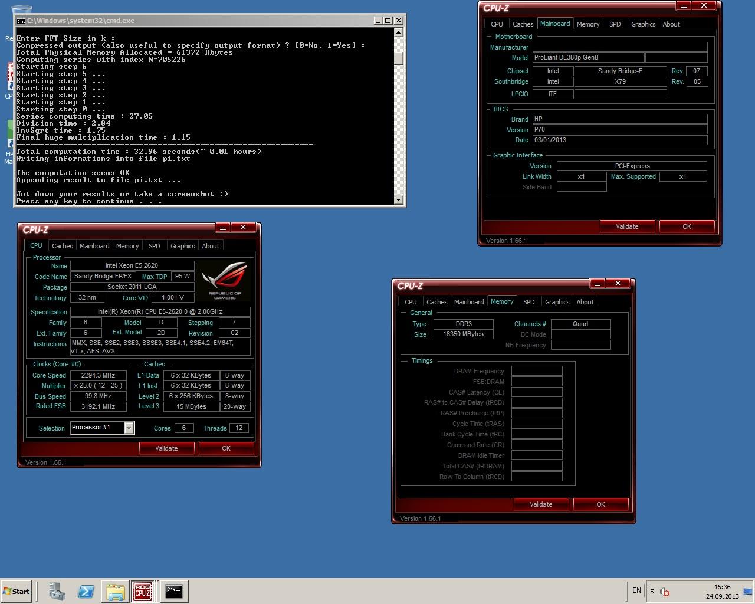Maximize the cmd.exe window
755x604 pixels.
coord(388,21)
